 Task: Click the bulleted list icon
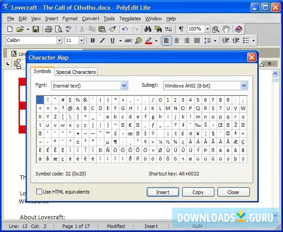pos(246,41)
